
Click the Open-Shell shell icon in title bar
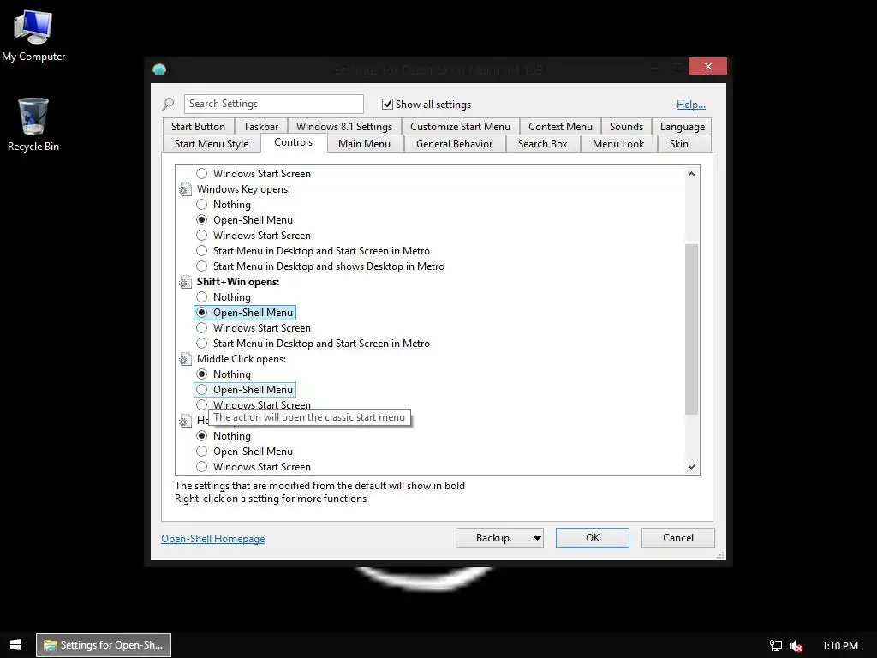click(159, 69)
